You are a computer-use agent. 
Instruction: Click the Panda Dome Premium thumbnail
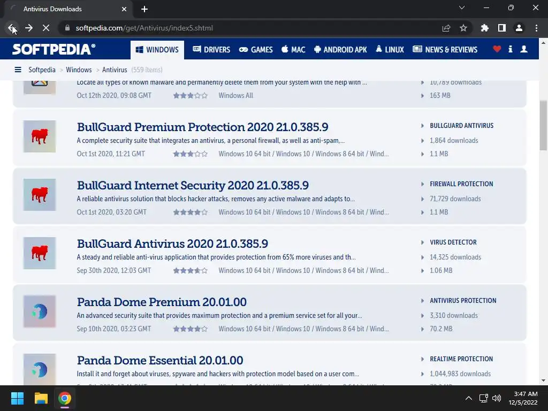40,311
